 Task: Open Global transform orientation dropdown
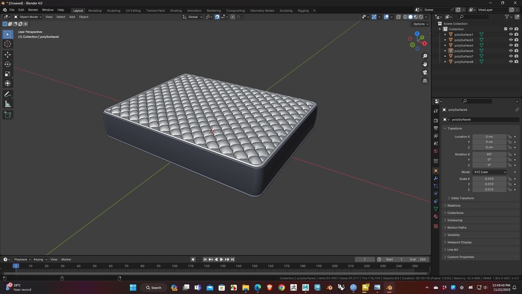tap(192, 17)
